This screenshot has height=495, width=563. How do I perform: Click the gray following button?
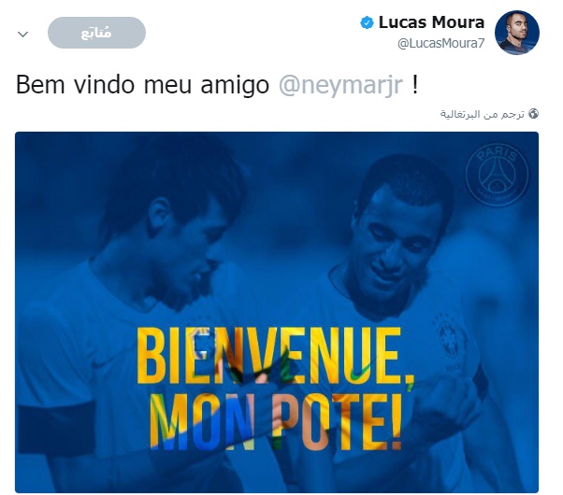[96, 33]
